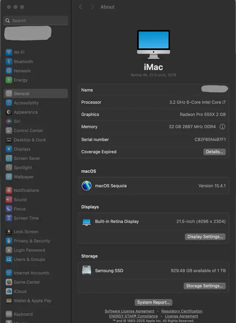Click the Search field in sidebar

click(x=36, y=21)
